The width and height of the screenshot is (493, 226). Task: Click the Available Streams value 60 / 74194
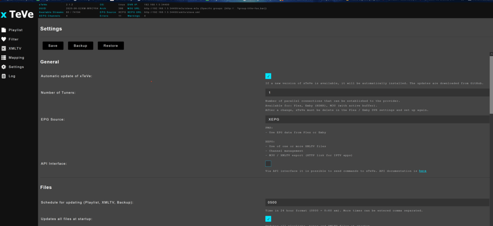coord(73,12)
